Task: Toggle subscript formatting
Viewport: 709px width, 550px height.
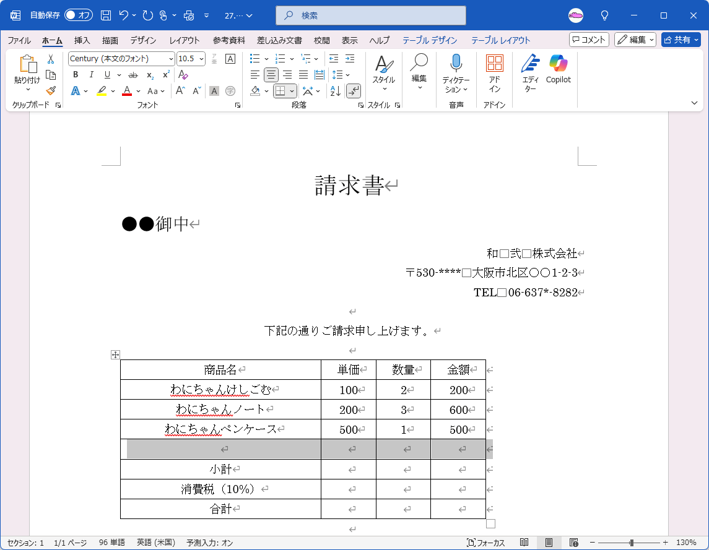Action: click(150, 75)
